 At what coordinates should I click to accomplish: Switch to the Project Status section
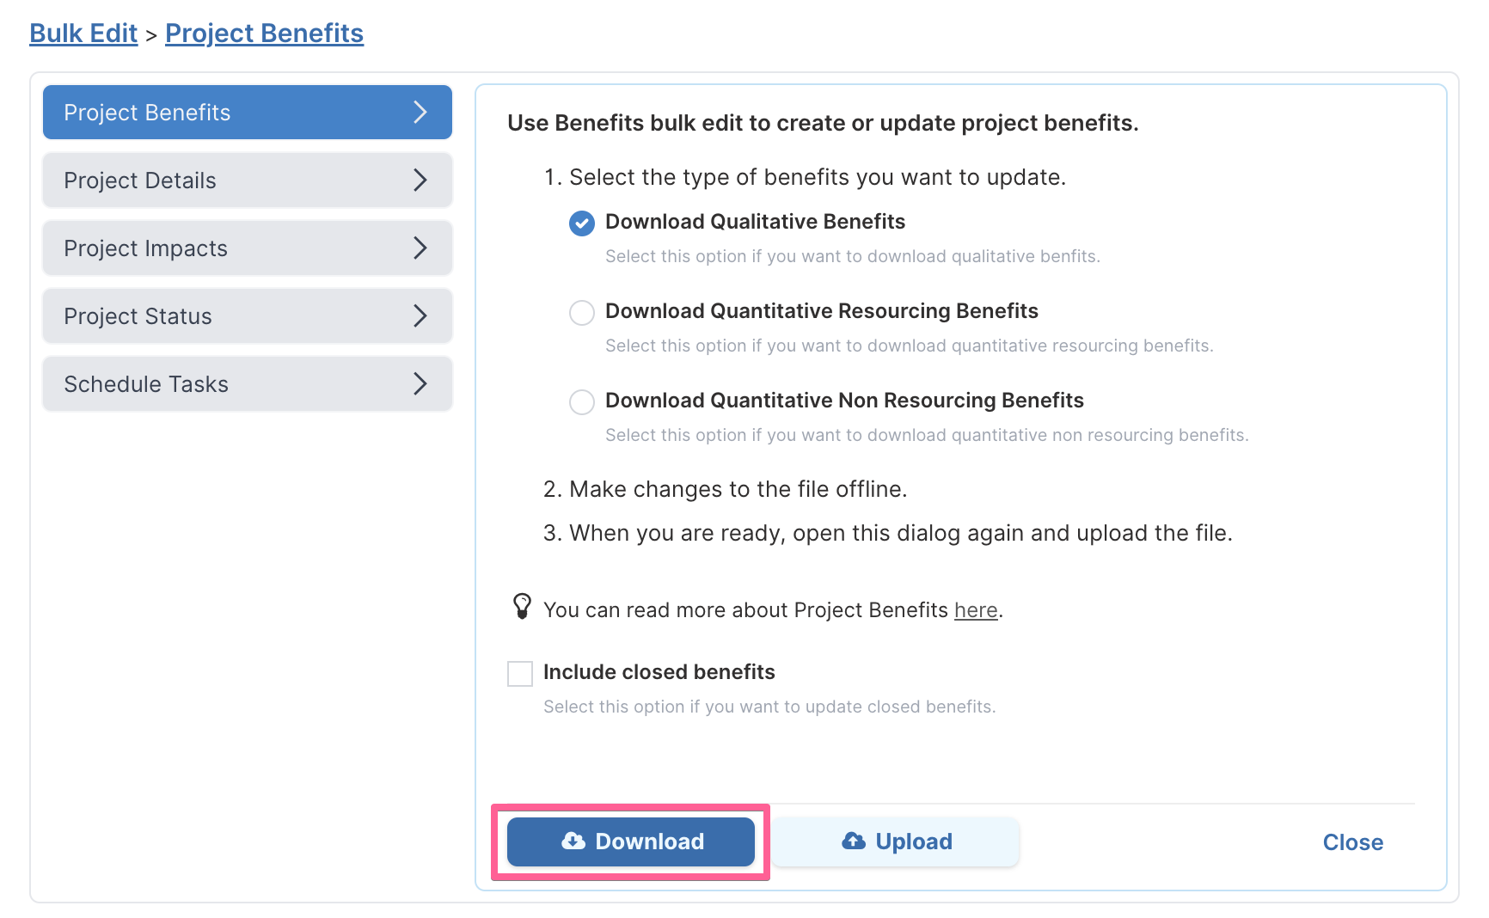[x=248, y=316]
